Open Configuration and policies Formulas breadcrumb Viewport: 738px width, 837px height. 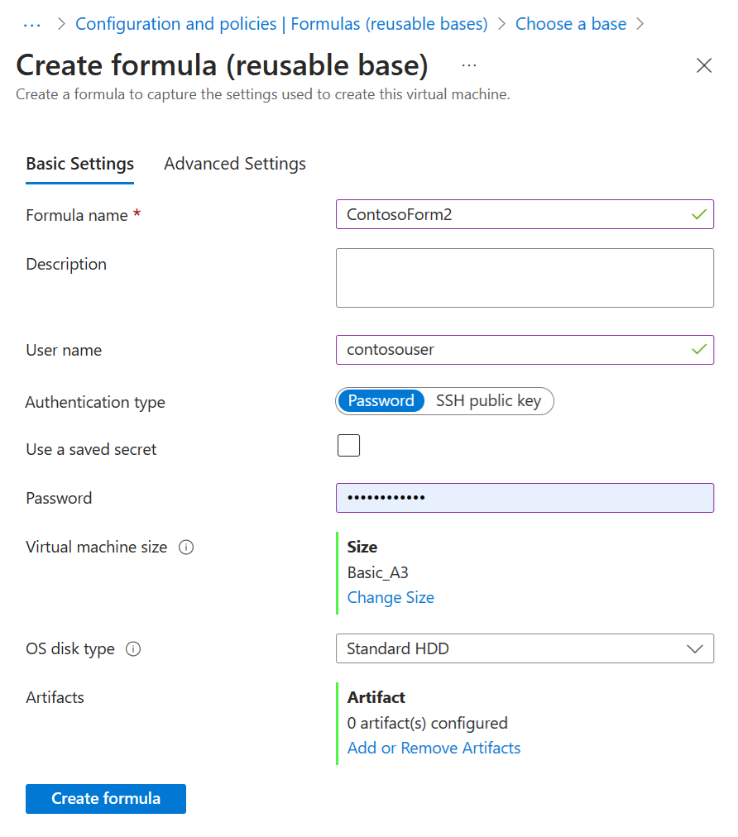281,24
